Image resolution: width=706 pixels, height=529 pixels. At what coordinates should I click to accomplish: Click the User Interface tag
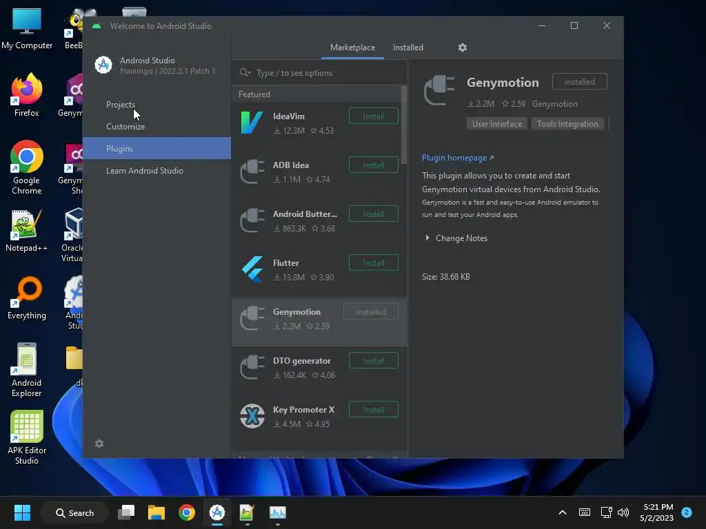click(497, 124)
